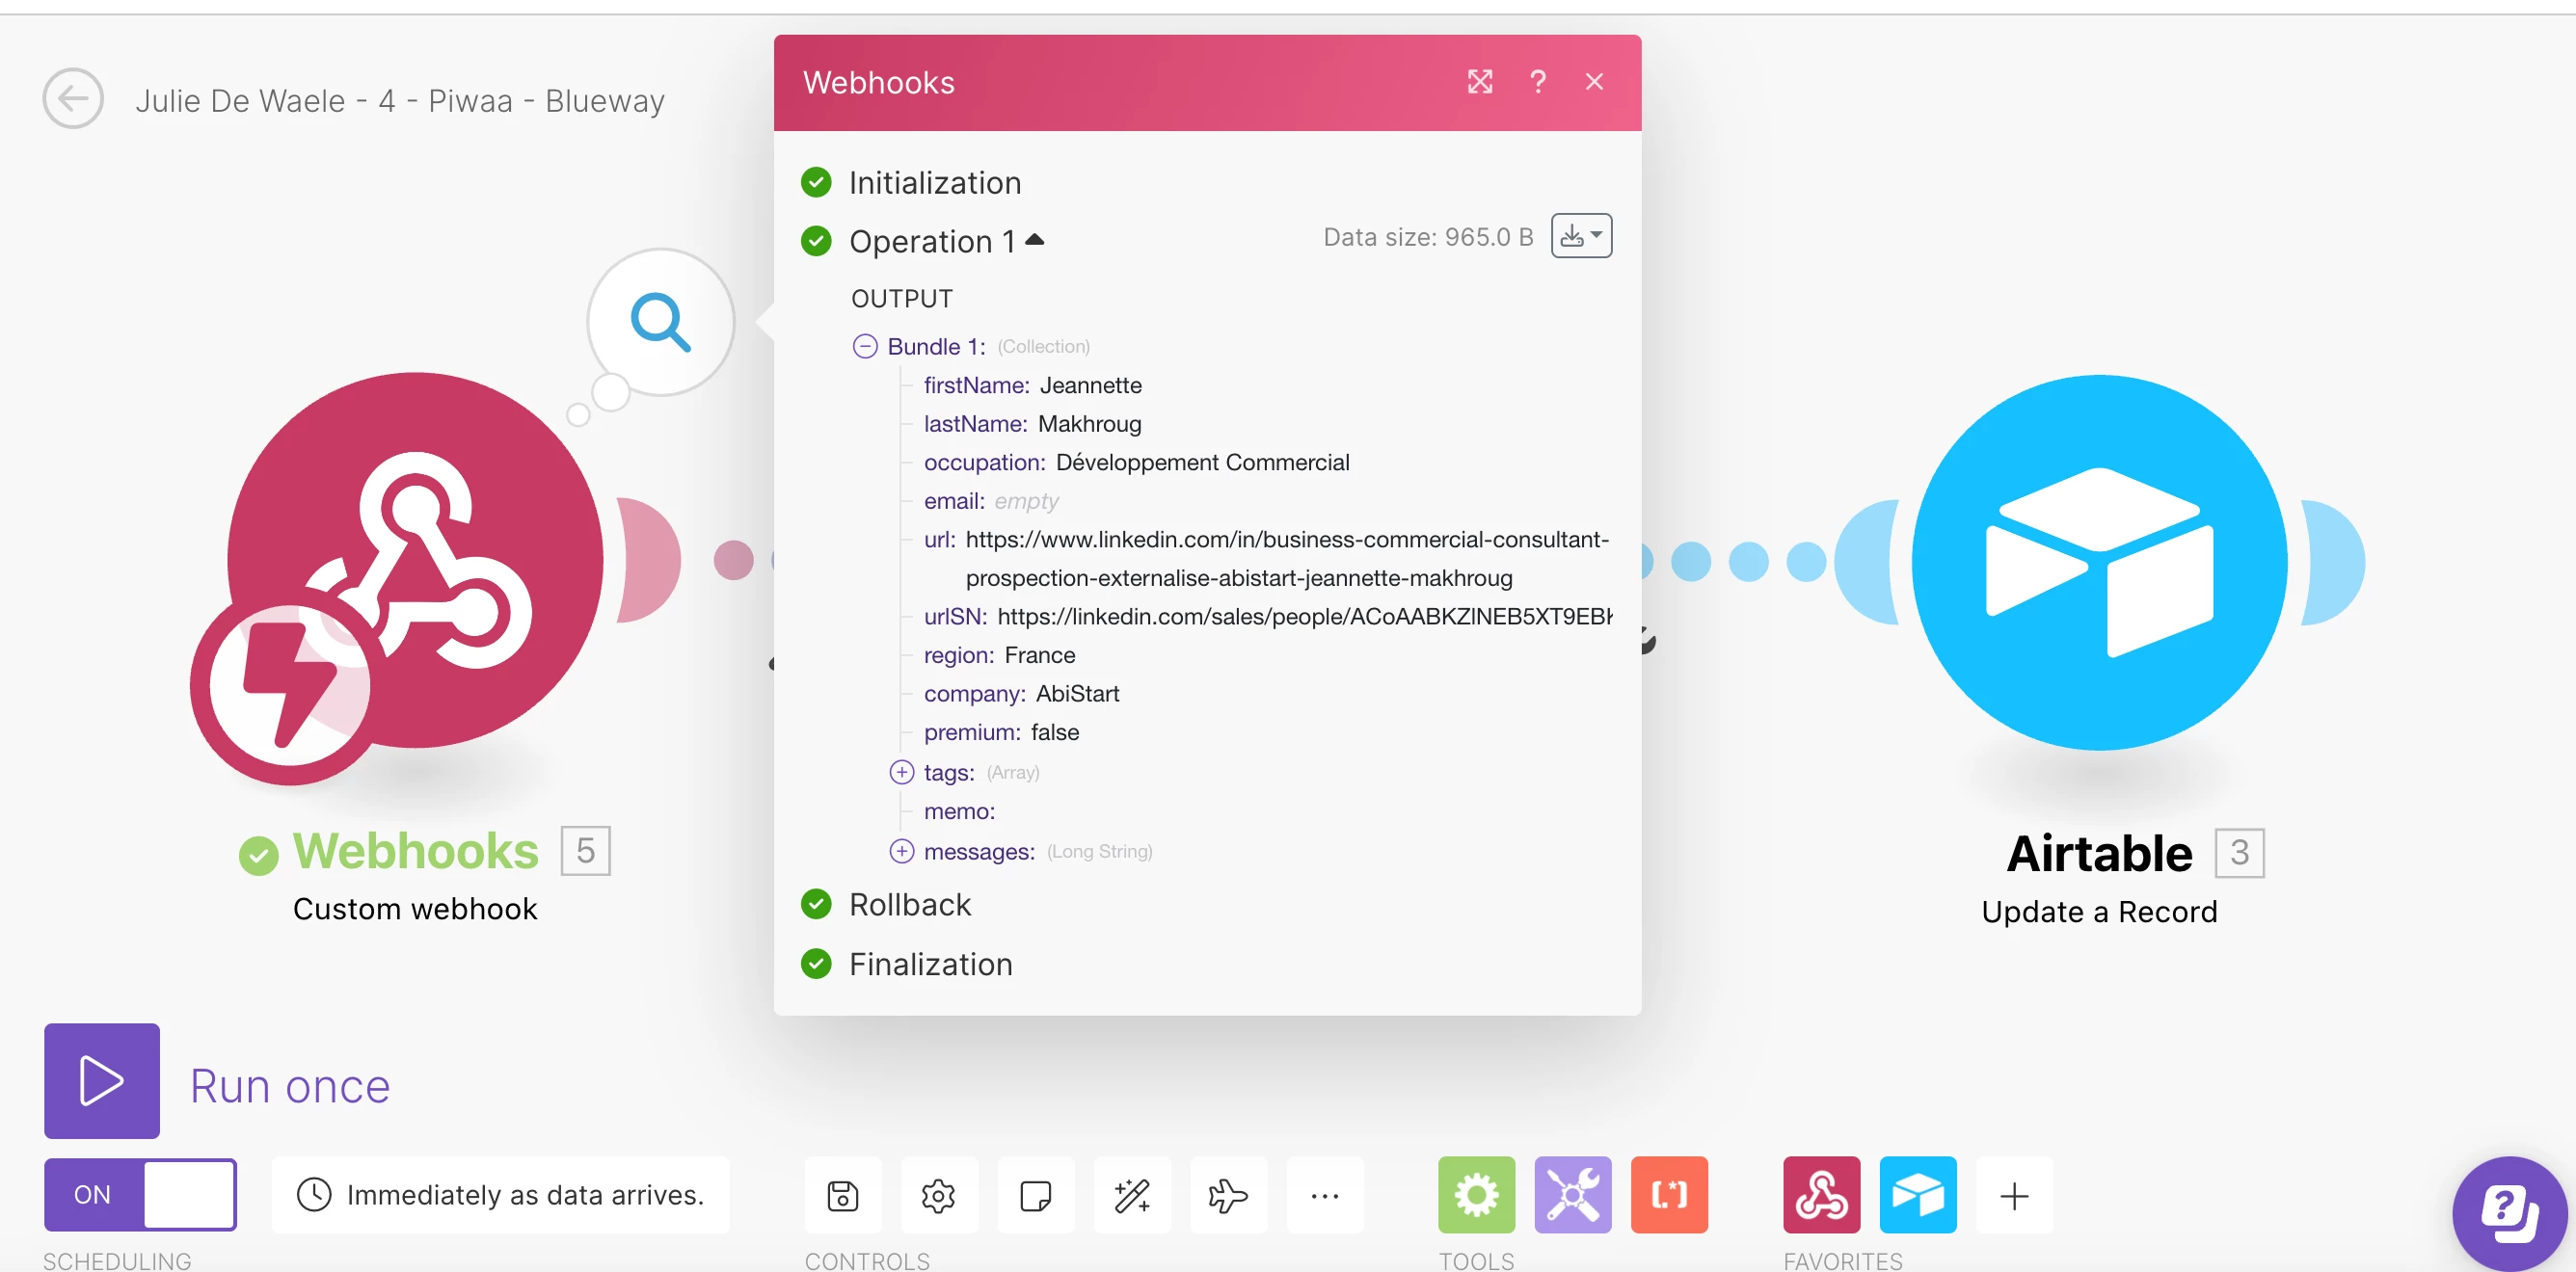2576x1272 pixels.
Task: Click the email empty value
Action: 1026,500
